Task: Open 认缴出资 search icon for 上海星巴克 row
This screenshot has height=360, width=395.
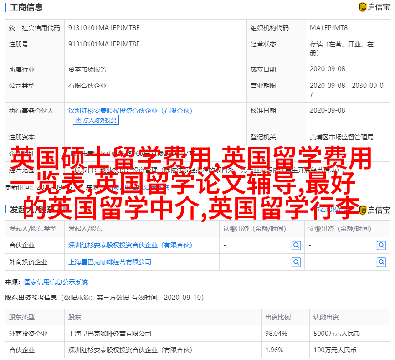Action: (x=296, y=262)
